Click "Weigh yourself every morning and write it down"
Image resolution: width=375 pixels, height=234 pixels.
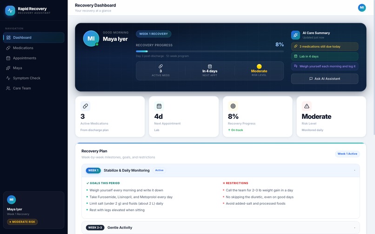tap(126, 190)
